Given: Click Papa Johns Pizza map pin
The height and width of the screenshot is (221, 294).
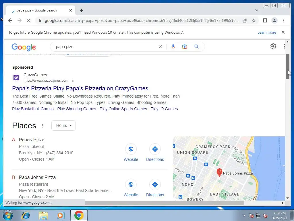Looking at the screenshot, I should pos(219,172).
